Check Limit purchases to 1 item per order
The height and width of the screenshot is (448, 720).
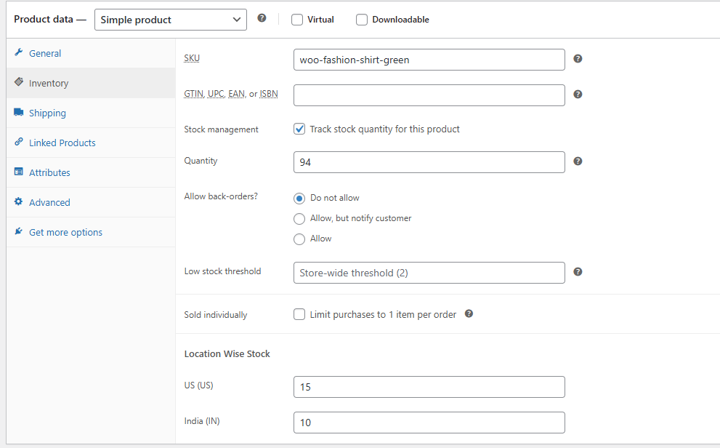tap(299, 315)
